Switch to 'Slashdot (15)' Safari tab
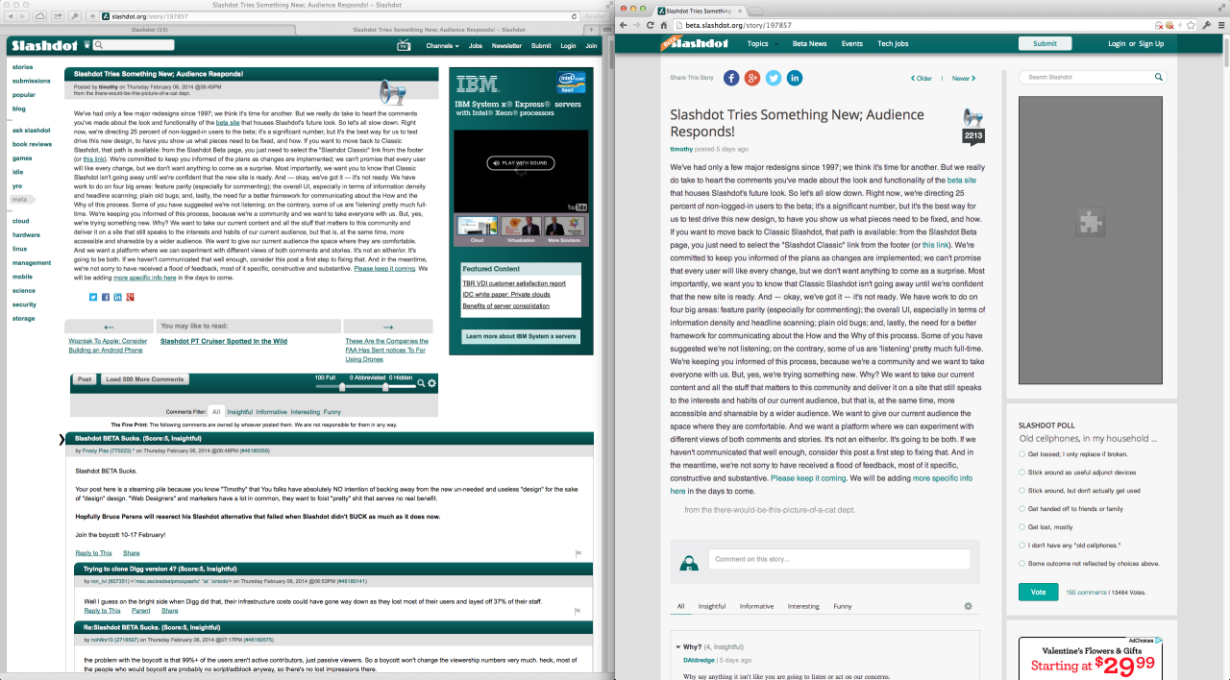Screen dimensions: 1230x680 coord(148,30)
